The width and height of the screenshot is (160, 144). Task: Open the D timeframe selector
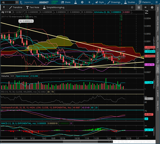(89, 2)
